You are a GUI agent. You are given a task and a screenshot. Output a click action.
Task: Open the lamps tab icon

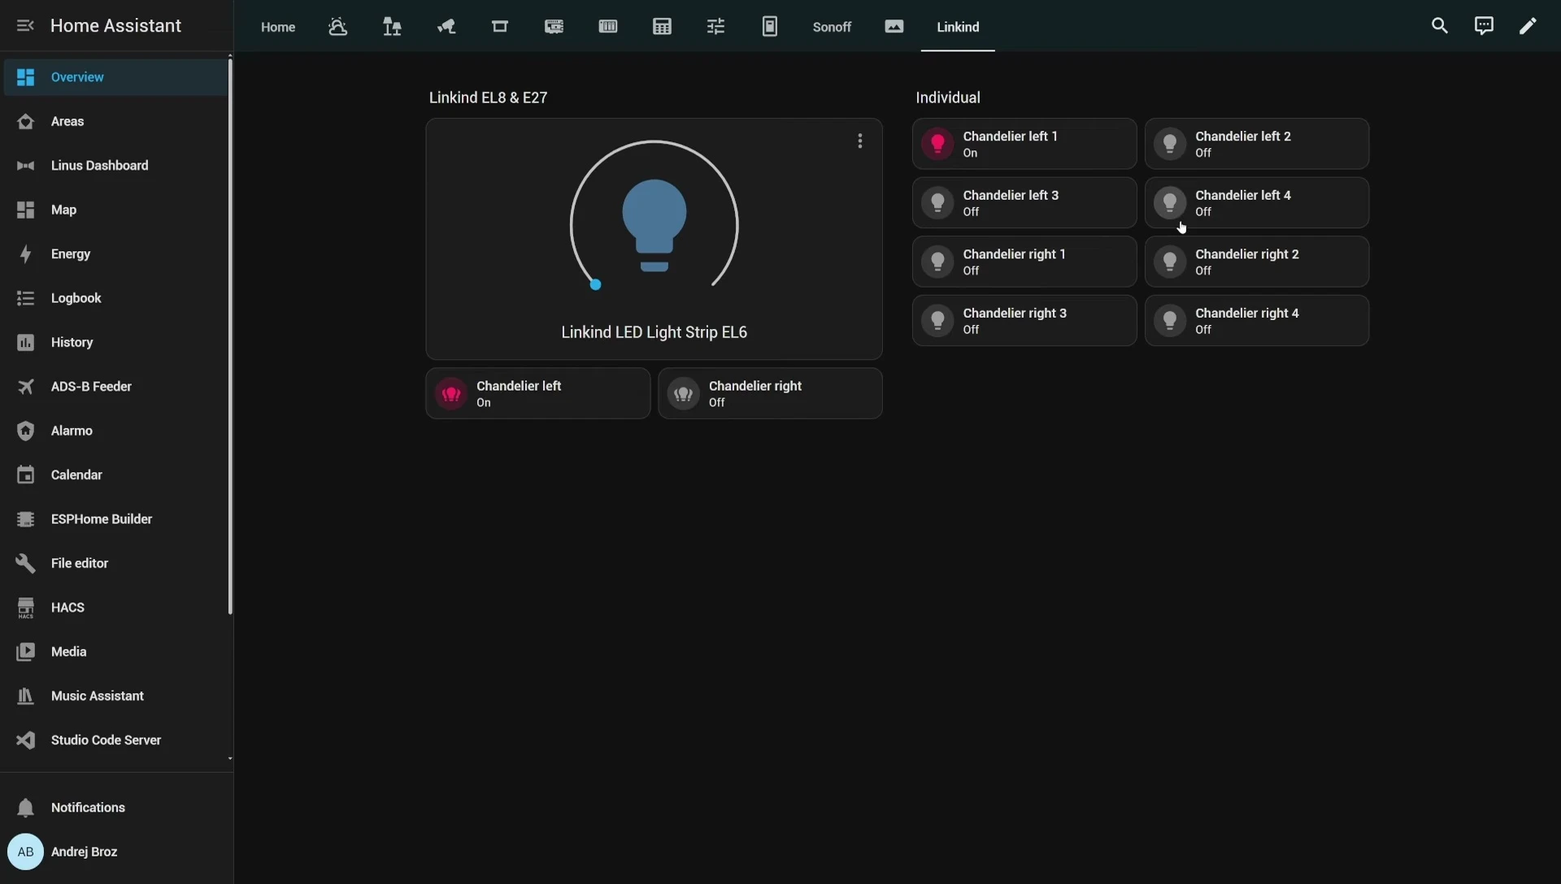point(392,27)
